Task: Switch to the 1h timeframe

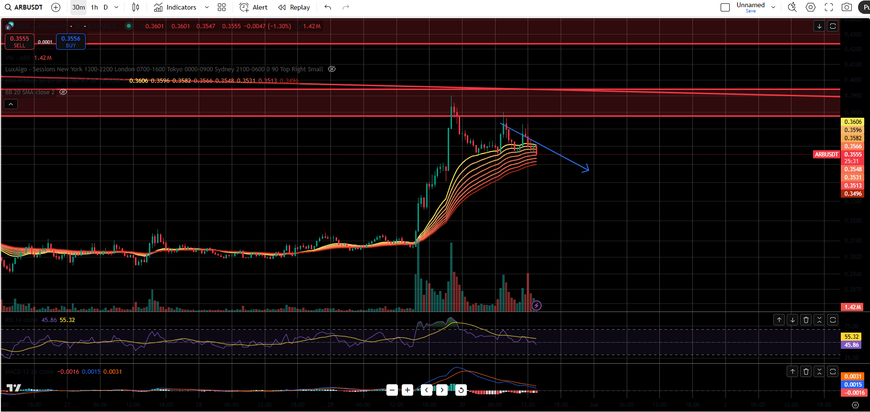Action: [x=94, y=7]
